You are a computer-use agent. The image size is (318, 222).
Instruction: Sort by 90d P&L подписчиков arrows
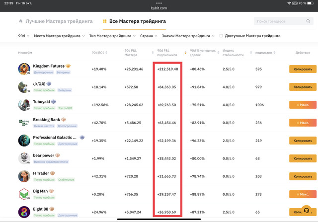(x=185, y=53)
